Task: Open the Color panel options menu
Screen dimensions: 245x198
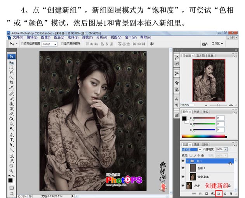Action: click(235, 112)
